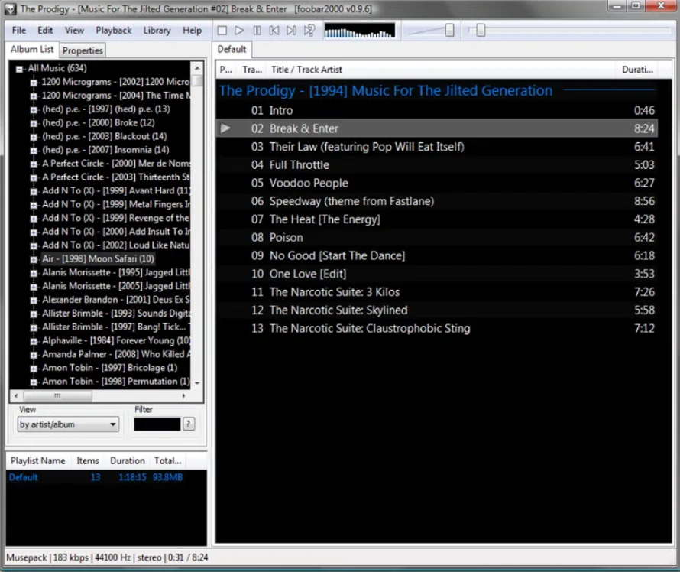
Task: Collapse the All Music tree node
Action: (x=19, y=69)
